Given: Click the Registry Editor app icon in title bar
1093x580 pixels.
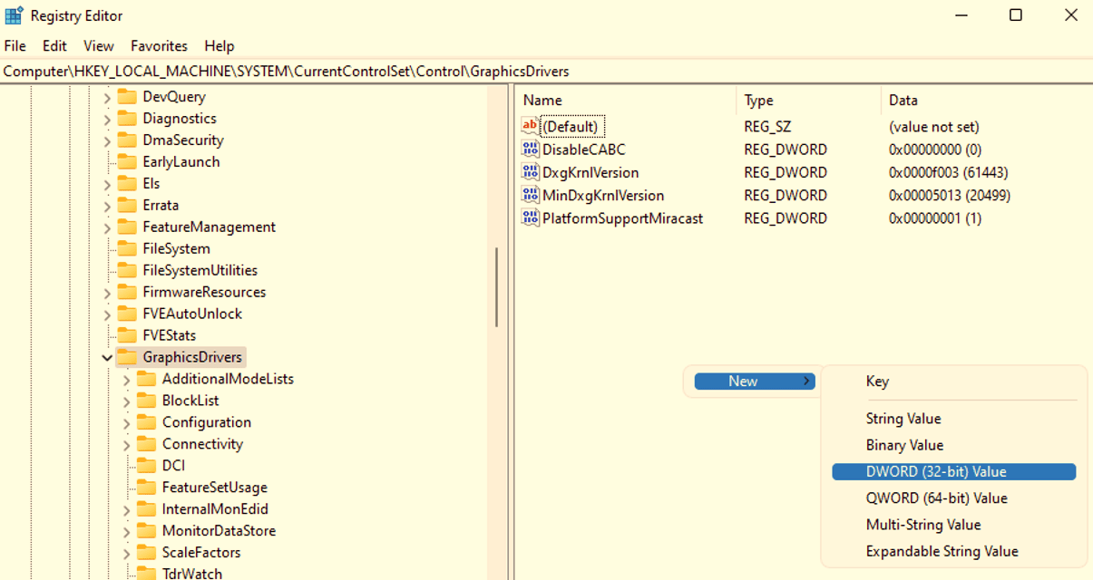Looking at the screenshot, I should pyautogui.click(x=14, y=15).
